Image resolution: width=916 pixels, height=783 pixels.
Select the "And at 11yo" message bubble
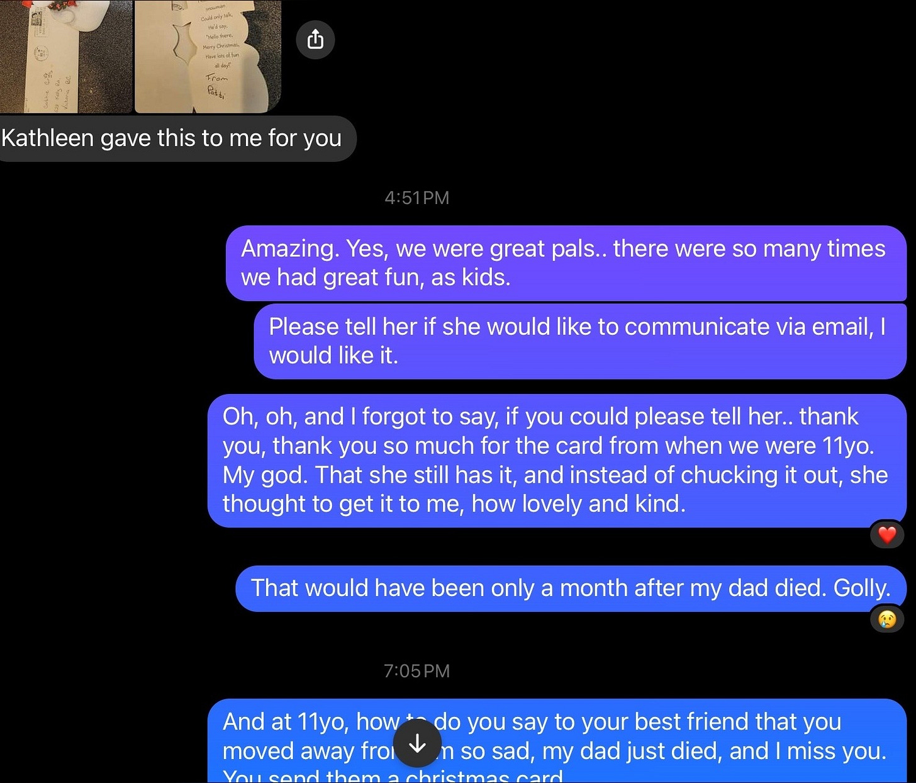(x=557, y=741)
